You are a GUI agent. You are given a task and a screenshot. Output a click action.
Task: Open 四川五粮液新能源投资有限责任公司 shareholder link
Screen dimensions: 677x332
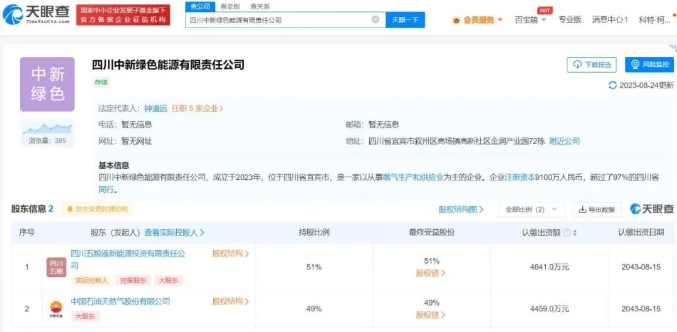[128, 259]
